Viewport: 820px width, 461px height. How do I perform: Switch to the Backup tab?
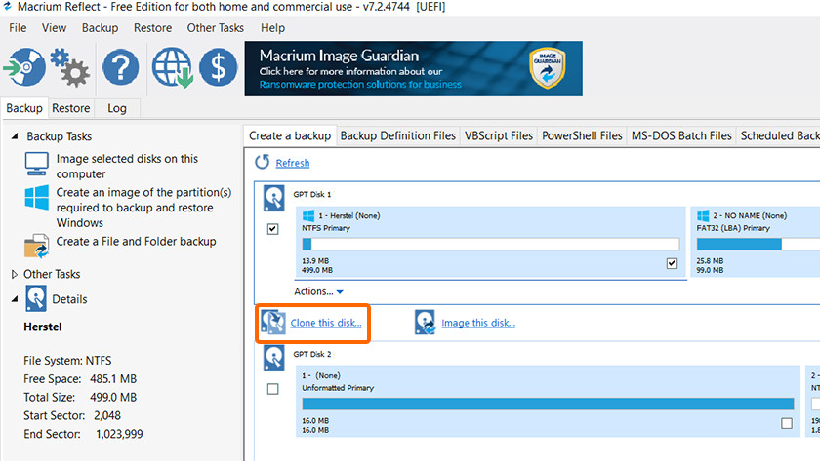24,108
